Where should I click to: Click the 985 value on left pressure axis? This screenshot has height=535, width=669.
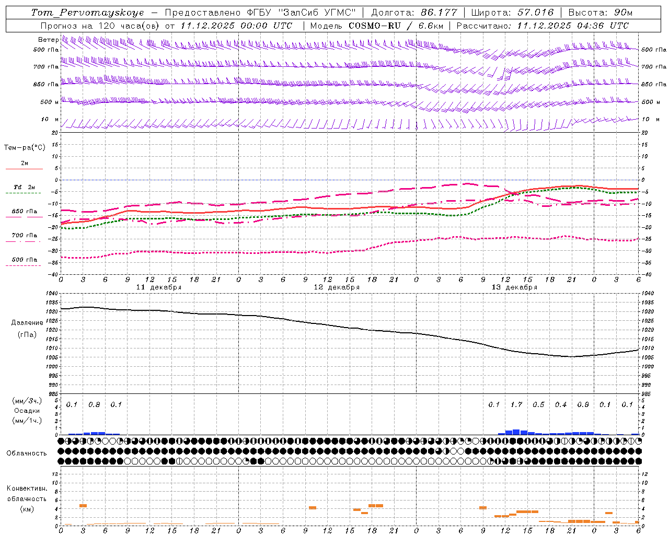(53, 394)
